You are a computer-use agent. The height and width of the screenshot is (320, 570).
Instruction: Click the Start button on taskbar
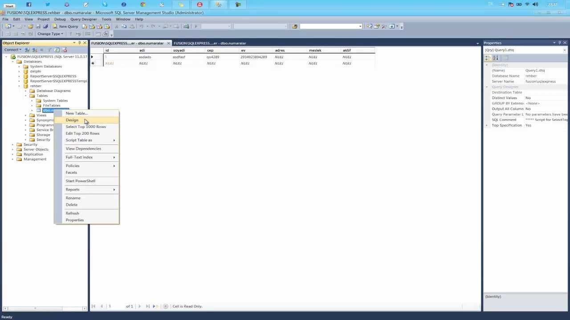9,6
